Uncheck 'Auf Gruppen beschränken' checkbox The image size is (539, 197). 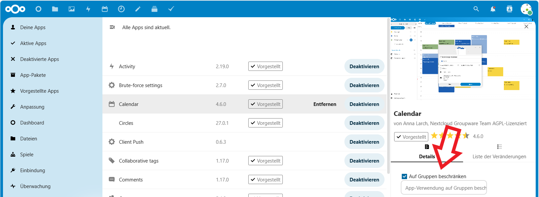click(404, 176)
